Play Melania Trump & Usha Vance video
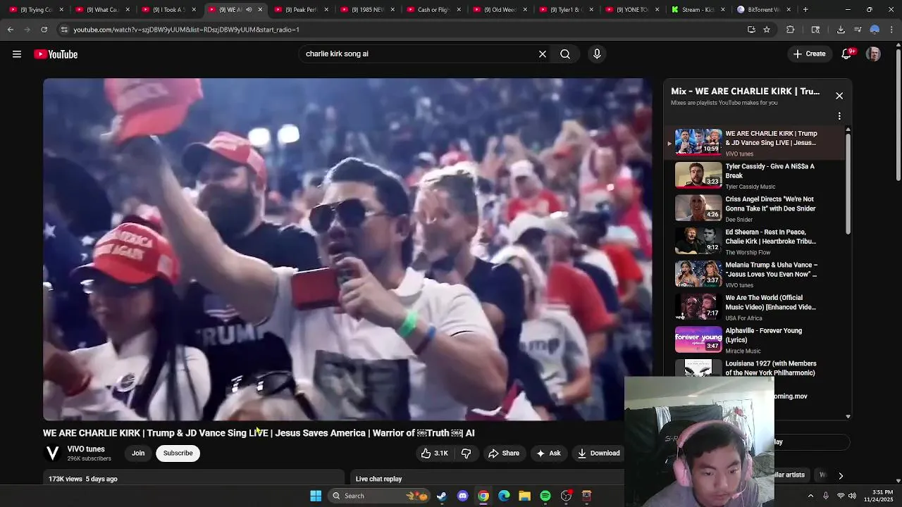Image resolution: width=902 pixels, height=507 pixels. [x=753, y=274]
